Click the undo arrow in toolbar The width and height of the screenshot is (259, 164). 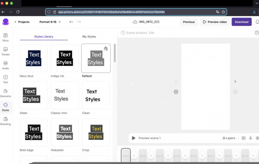pyautogui.click(x=72, y=22)
